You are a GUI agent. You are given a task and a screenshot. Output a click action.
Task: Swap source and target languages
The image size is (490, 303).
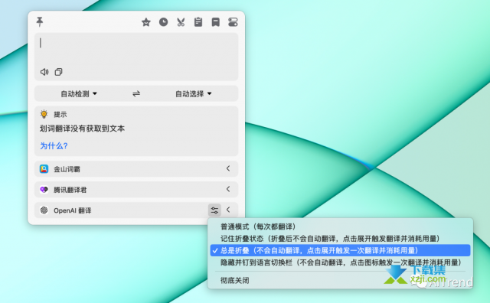pyautogui.click(x=136, y=93)
